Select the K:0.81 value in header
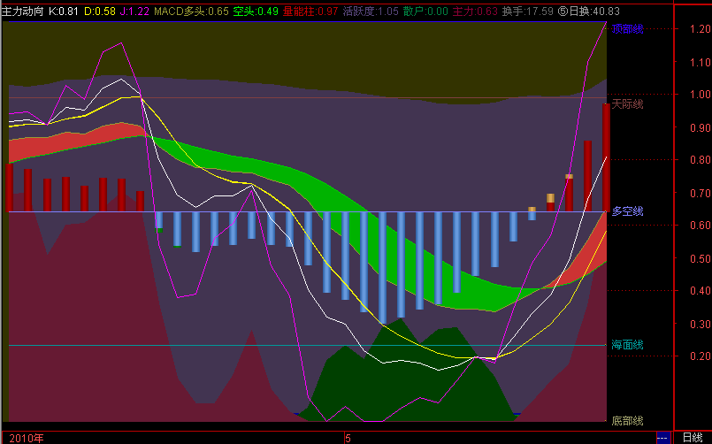Viewport: 712px width, 444px height. (64, 11)
